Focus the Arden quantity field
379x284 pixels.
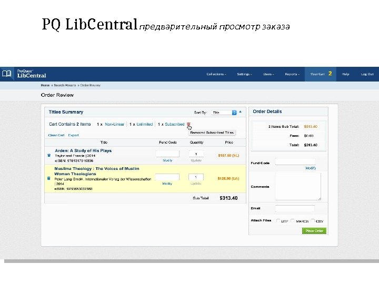196,154
